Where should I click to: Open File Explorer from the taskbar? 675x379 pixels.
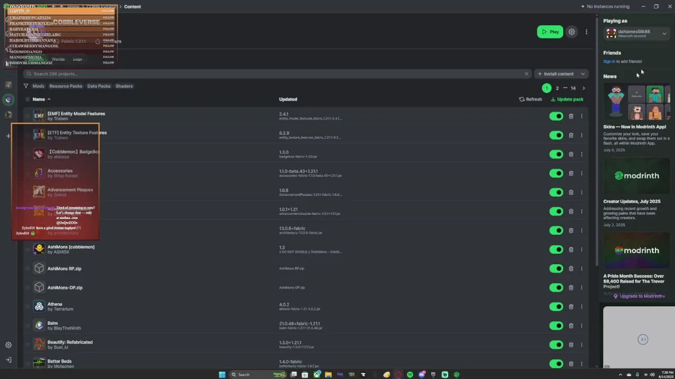pyautogui.click(x=328, y=375)
